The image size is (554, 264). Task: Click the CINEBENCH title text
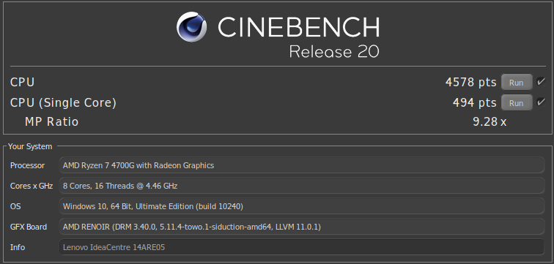pos(298,28)
